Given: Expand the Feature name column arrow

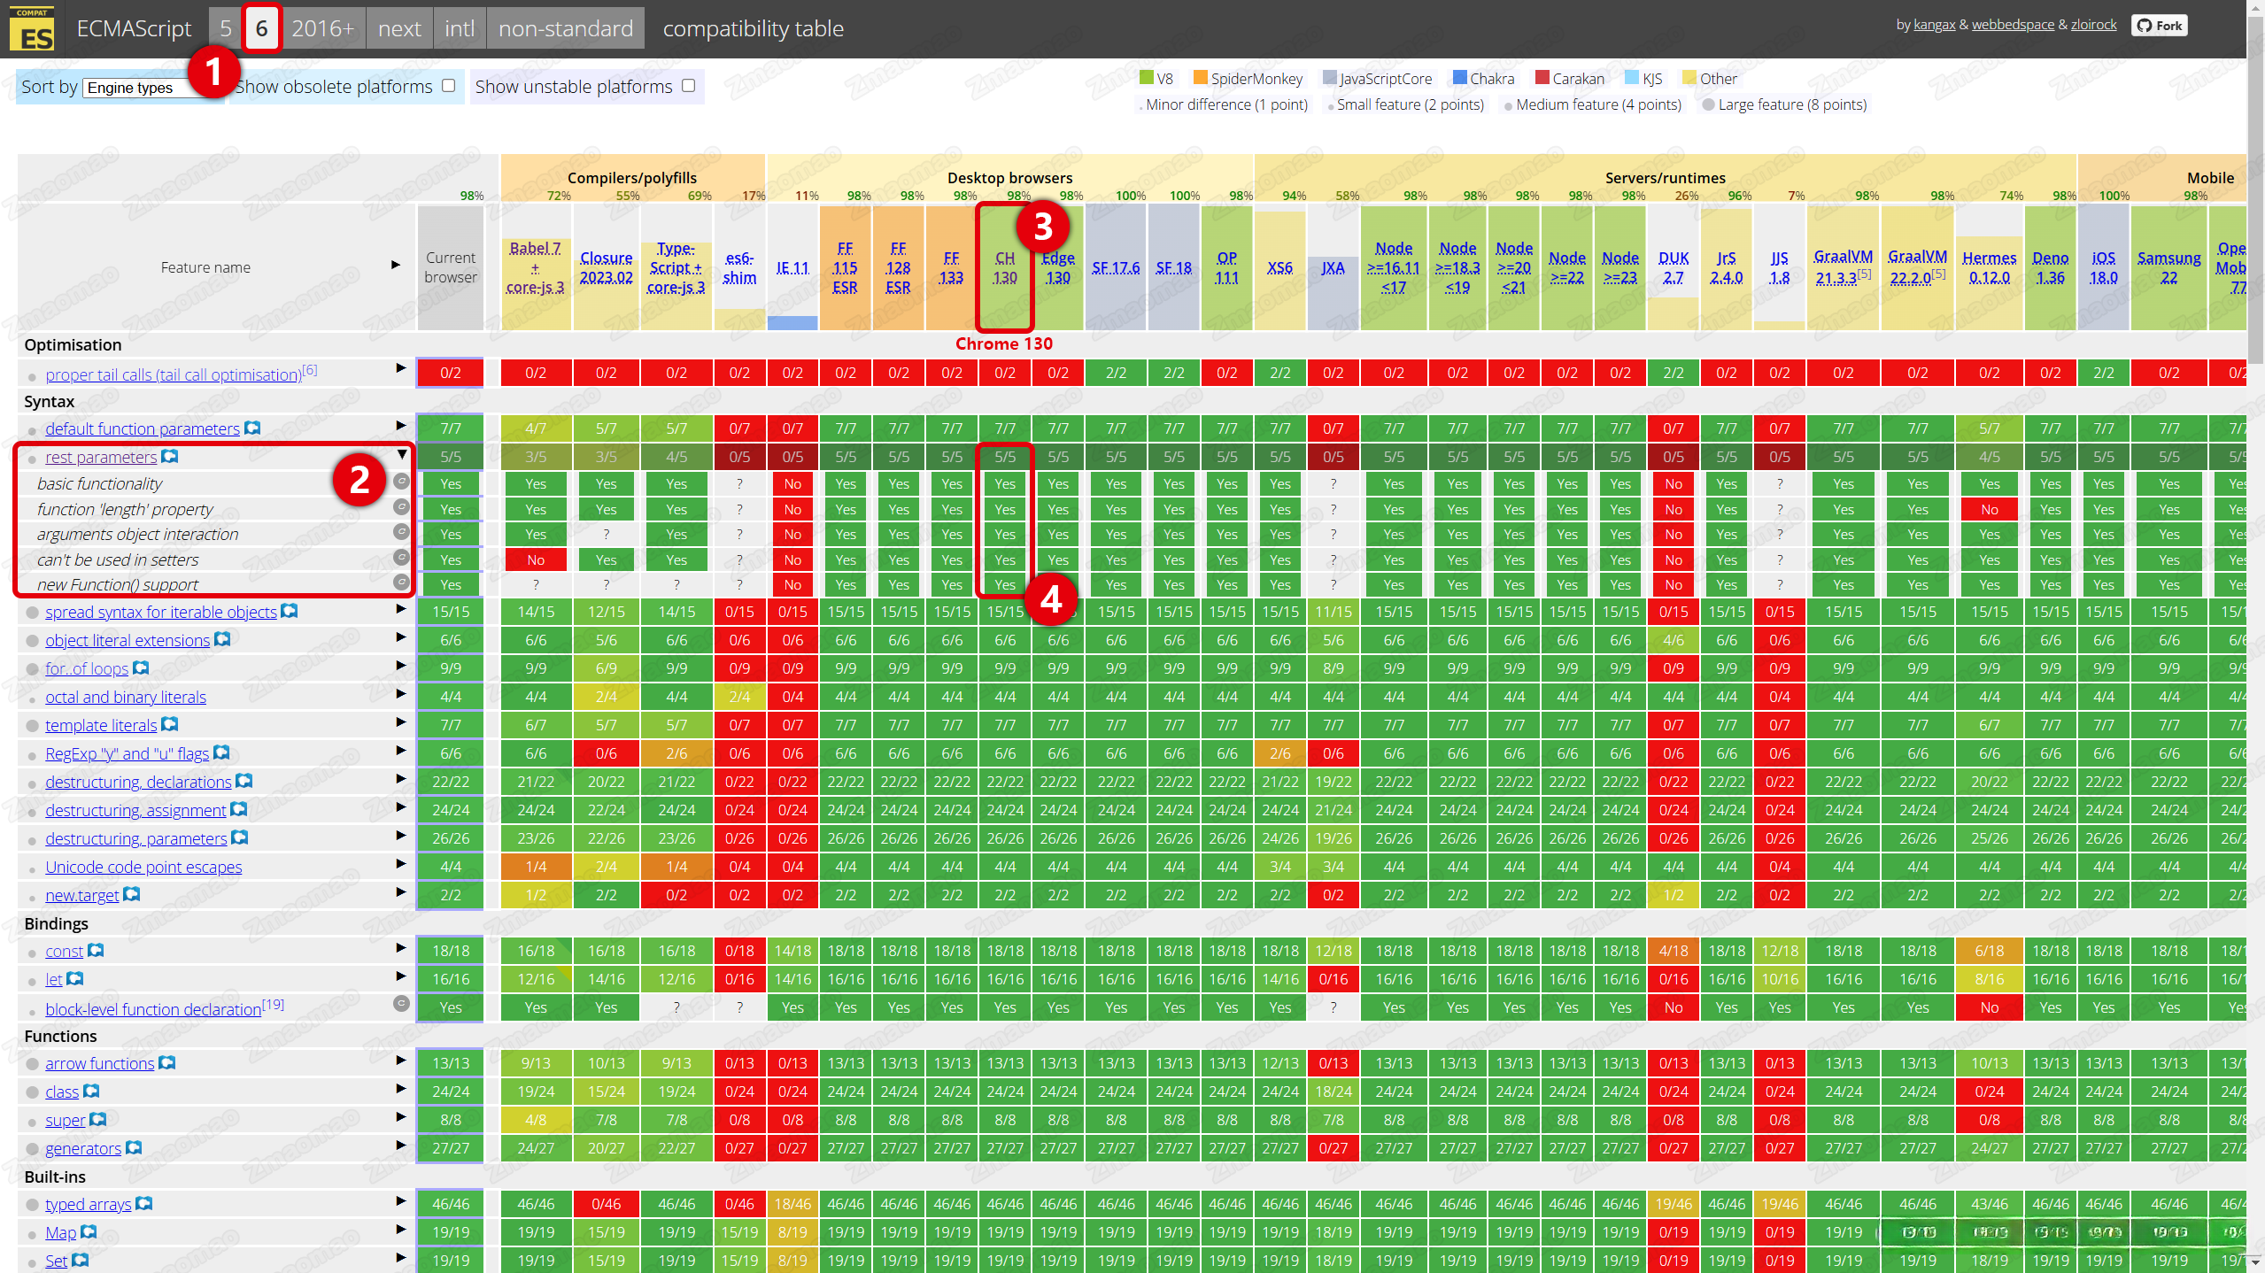Looking at the screenshot, I should [x=395, y=266].
